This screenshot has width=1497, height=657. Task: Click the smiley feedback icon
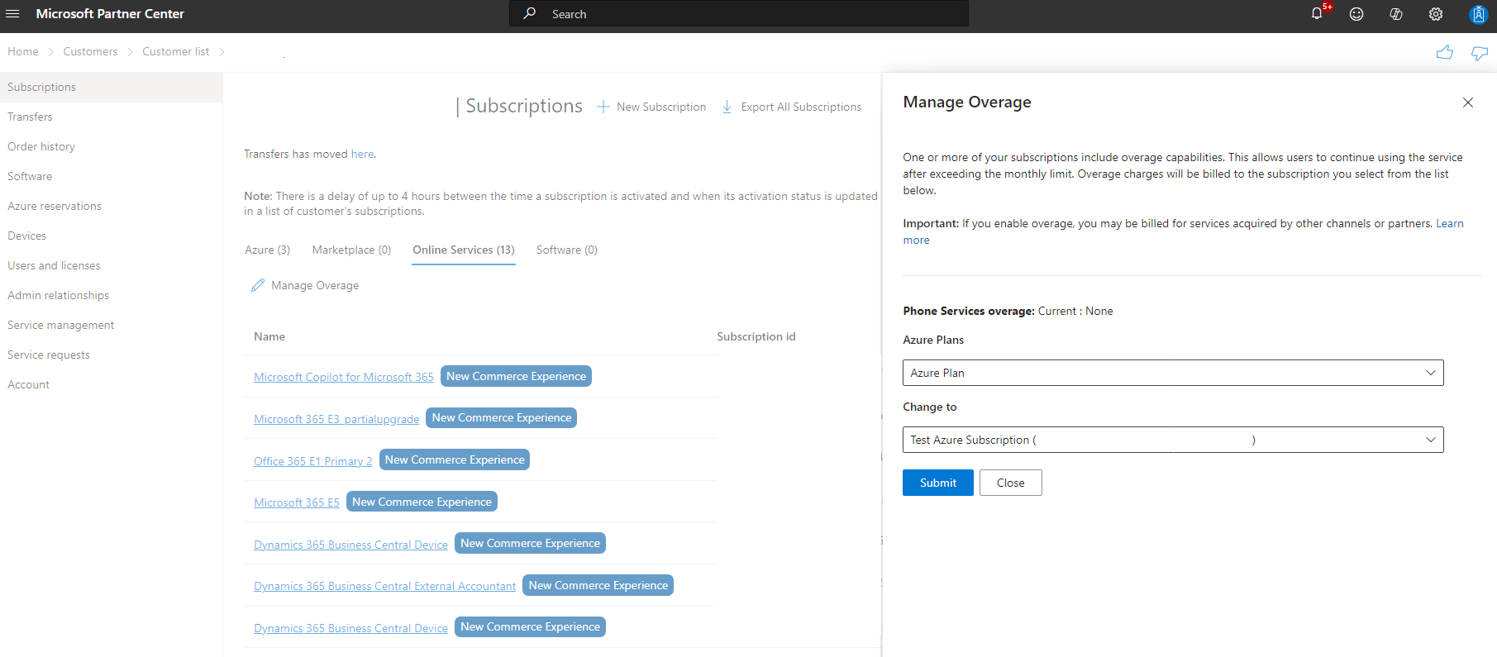1356,14
